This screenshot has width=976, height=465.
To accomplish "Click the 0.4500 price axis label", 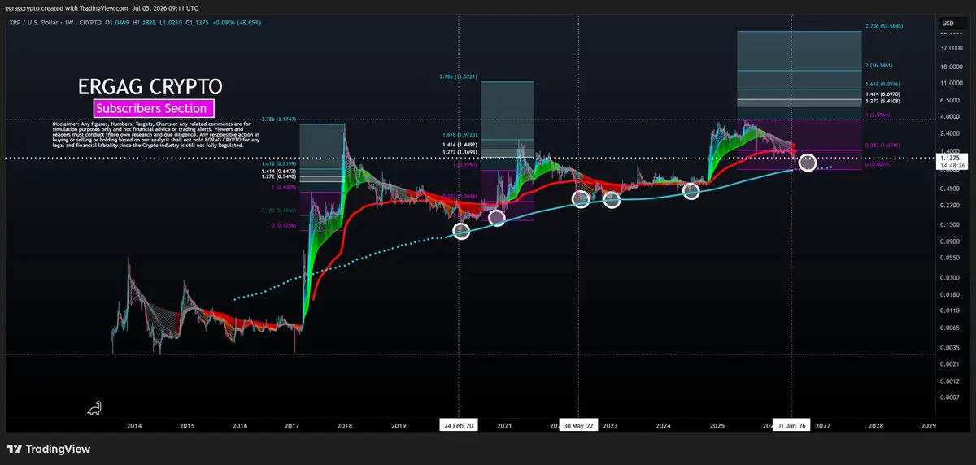I will (x=952, y=189).
